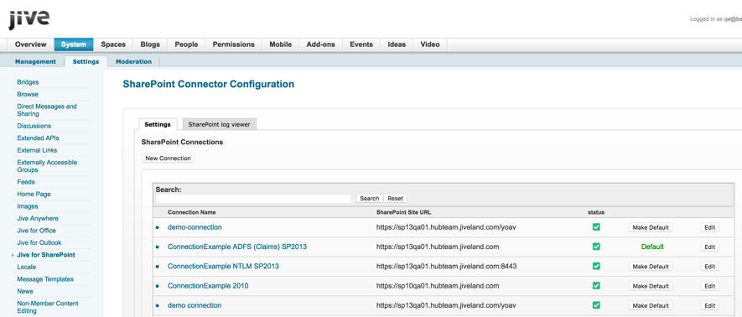Image resolution: width=742 pixels, height=317 pixels.
Task: Open Jive for Outlook settings
Action: coord(39,242)
